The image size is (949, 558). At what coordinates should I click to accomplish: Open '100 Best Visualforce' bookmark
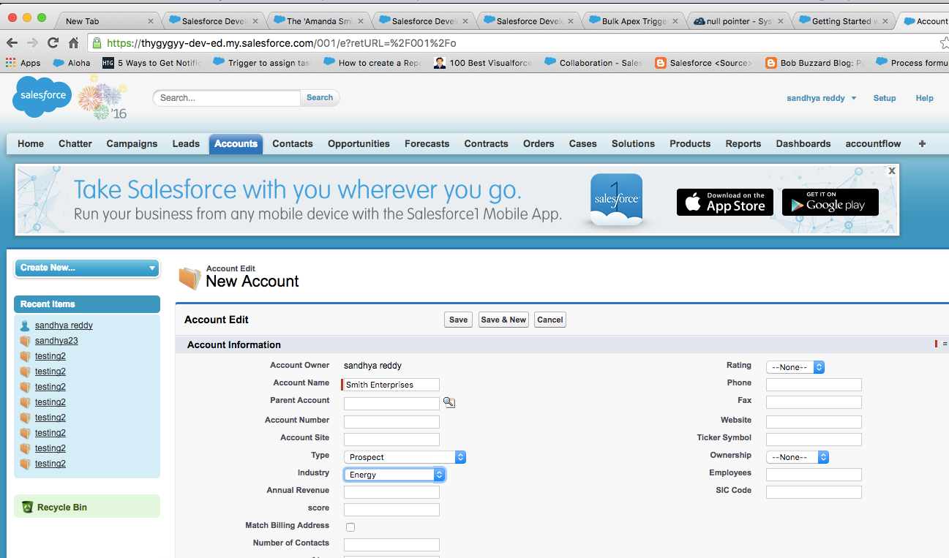coord(483,63)
